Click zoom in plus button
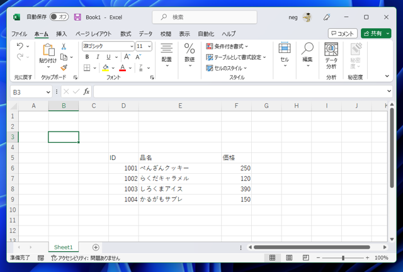The image size is (403, 272). tap(367, 258)
